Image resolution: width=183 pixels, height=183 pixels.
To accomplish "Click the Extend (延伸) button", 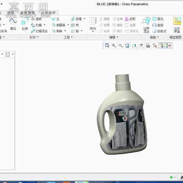I will [x=118, y=19].
